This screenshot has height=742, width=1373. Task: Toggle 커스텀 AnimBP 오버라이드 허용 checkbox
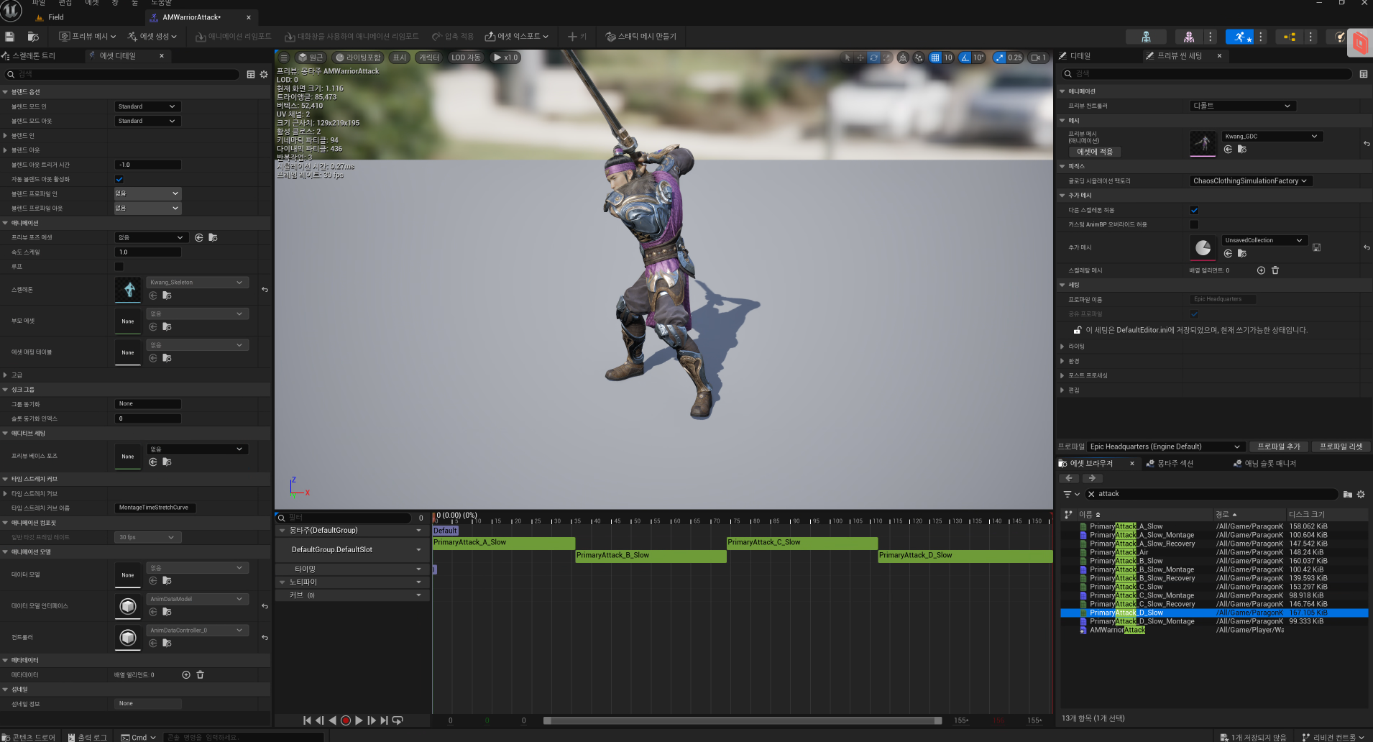tap(1194, 224)
